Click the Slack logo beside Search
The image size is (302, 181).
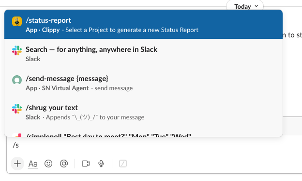(17, 50)
